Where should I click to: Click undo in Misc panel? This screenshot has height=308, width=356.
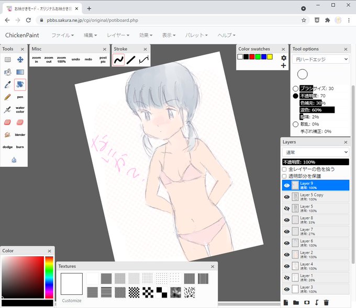[x=75, y=60]
